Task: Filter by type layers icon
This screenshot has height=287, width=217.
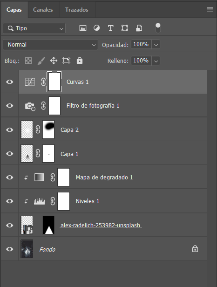Action: click(x=110, y=28)
